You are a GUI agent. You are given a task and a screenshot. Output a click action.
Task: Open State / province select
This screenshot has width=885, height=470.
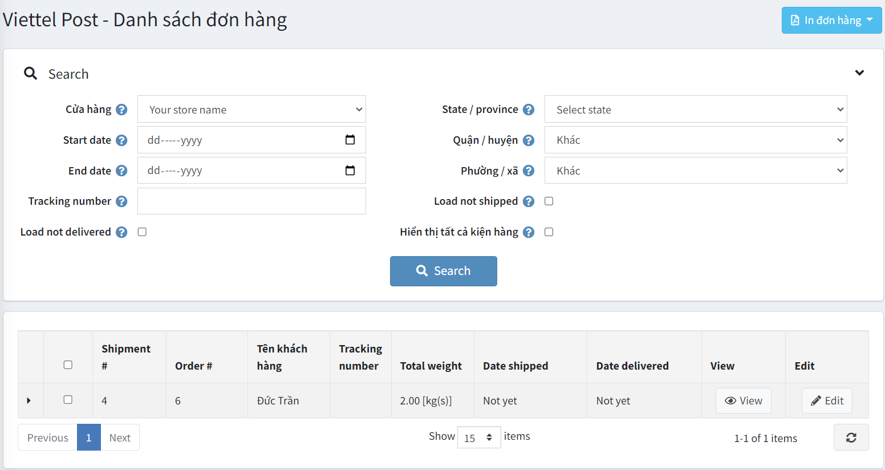(x=696, y=109)
